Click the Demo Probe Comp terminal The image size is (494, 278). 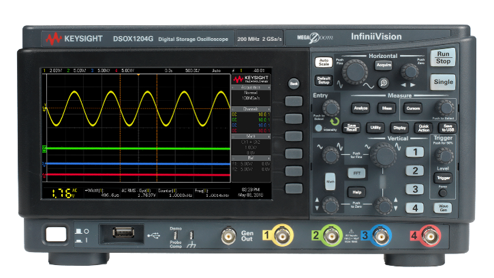coord(176,235)
